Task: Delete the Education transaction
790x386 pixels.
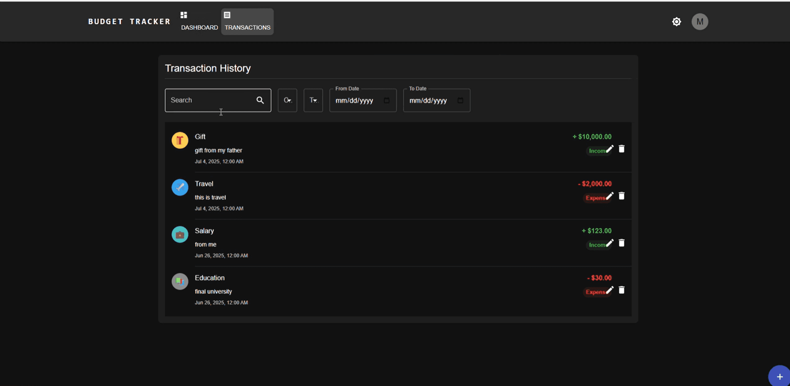Action: click(621, 290)
